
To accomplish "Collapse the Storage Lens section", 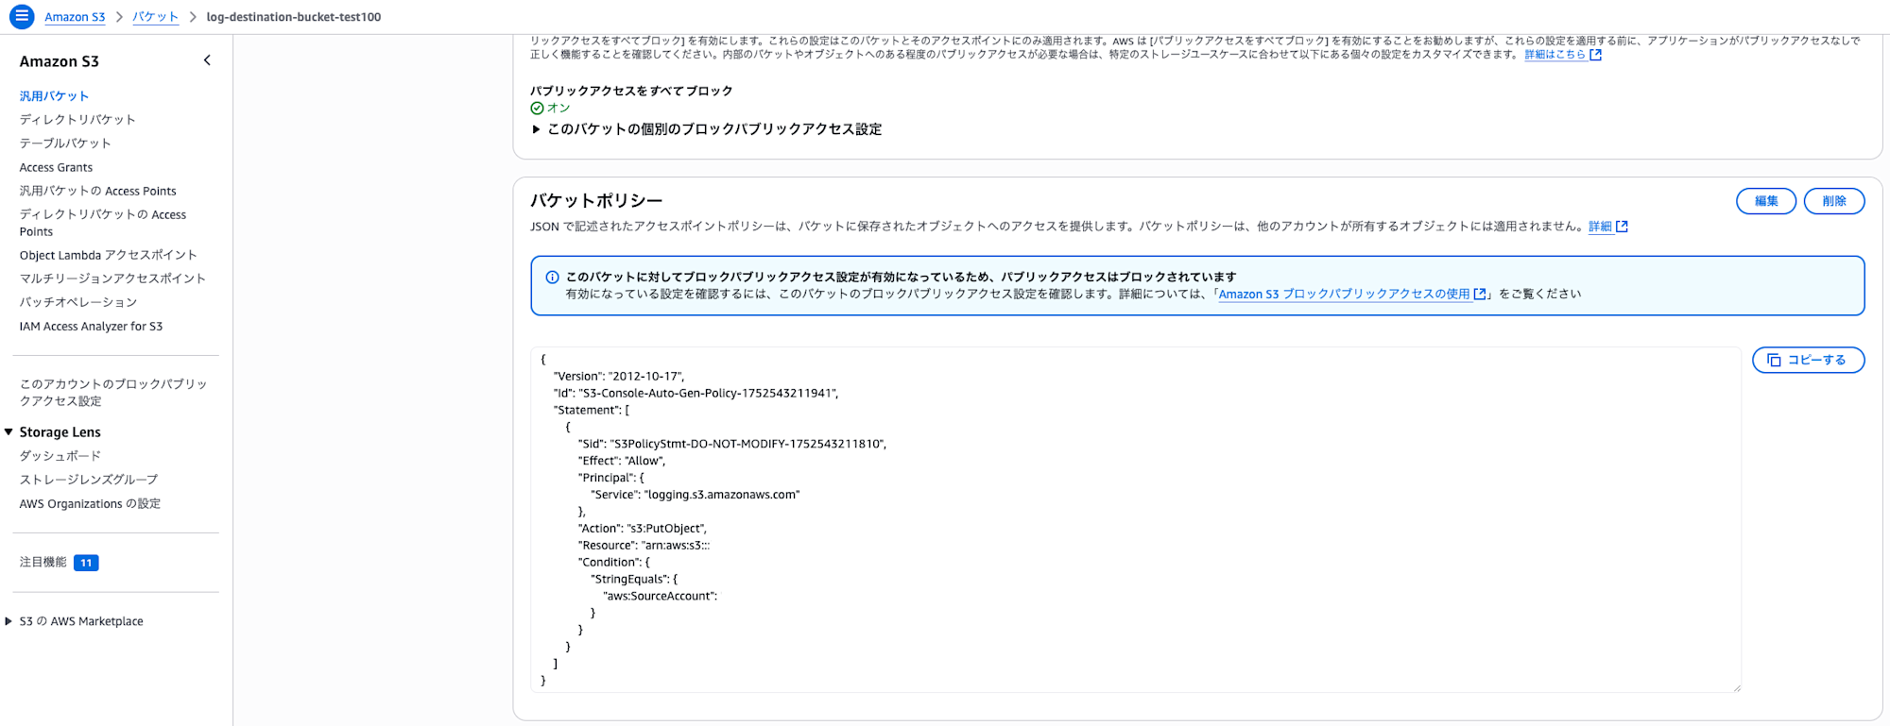I will point(9,432).
